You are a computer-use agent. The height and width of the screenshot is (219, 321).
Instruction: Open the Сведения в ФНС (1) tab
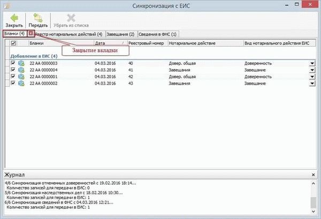click(x=157, y=34)
